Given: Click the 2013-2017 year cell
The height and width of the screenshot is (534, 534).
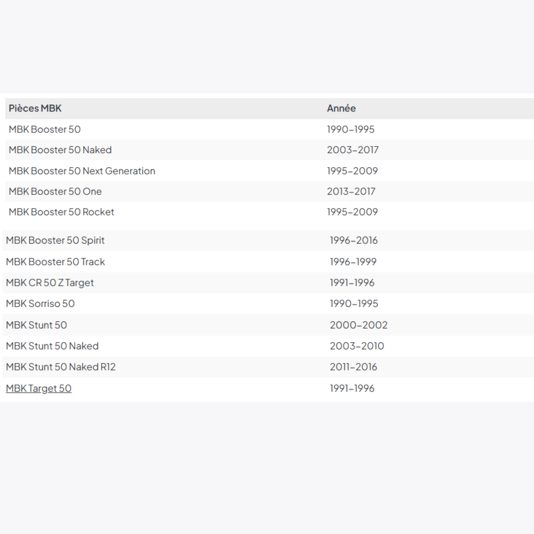Looking at the screenshot, I should click(351, 191).
